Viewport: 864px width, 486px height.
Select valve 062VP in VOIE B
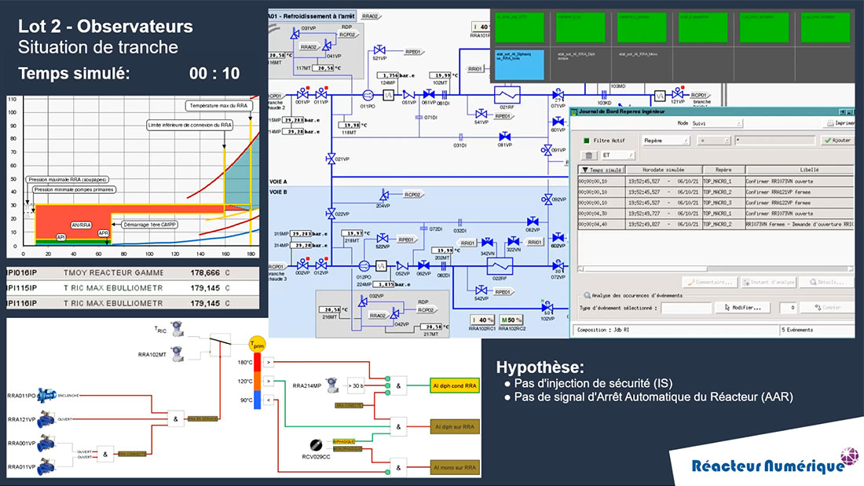(x=423, y=265)
